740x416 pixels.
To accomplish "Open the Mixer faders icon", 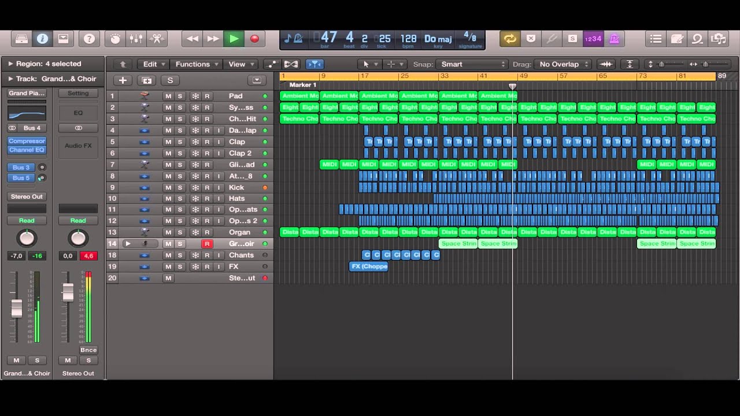I will coord(136,39).
